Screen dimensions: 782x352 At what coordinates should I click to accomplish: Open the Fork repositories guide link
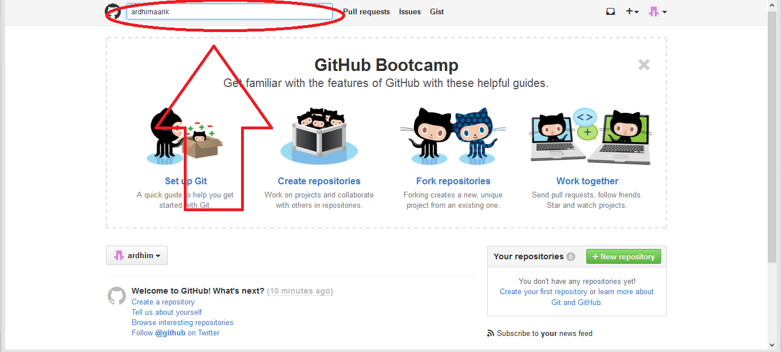click(x=453, y=181)
